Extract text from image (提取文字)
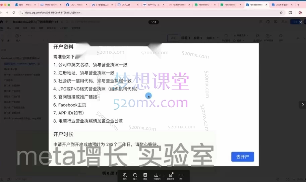The image size is (306, 182). (x=171, y=176)
